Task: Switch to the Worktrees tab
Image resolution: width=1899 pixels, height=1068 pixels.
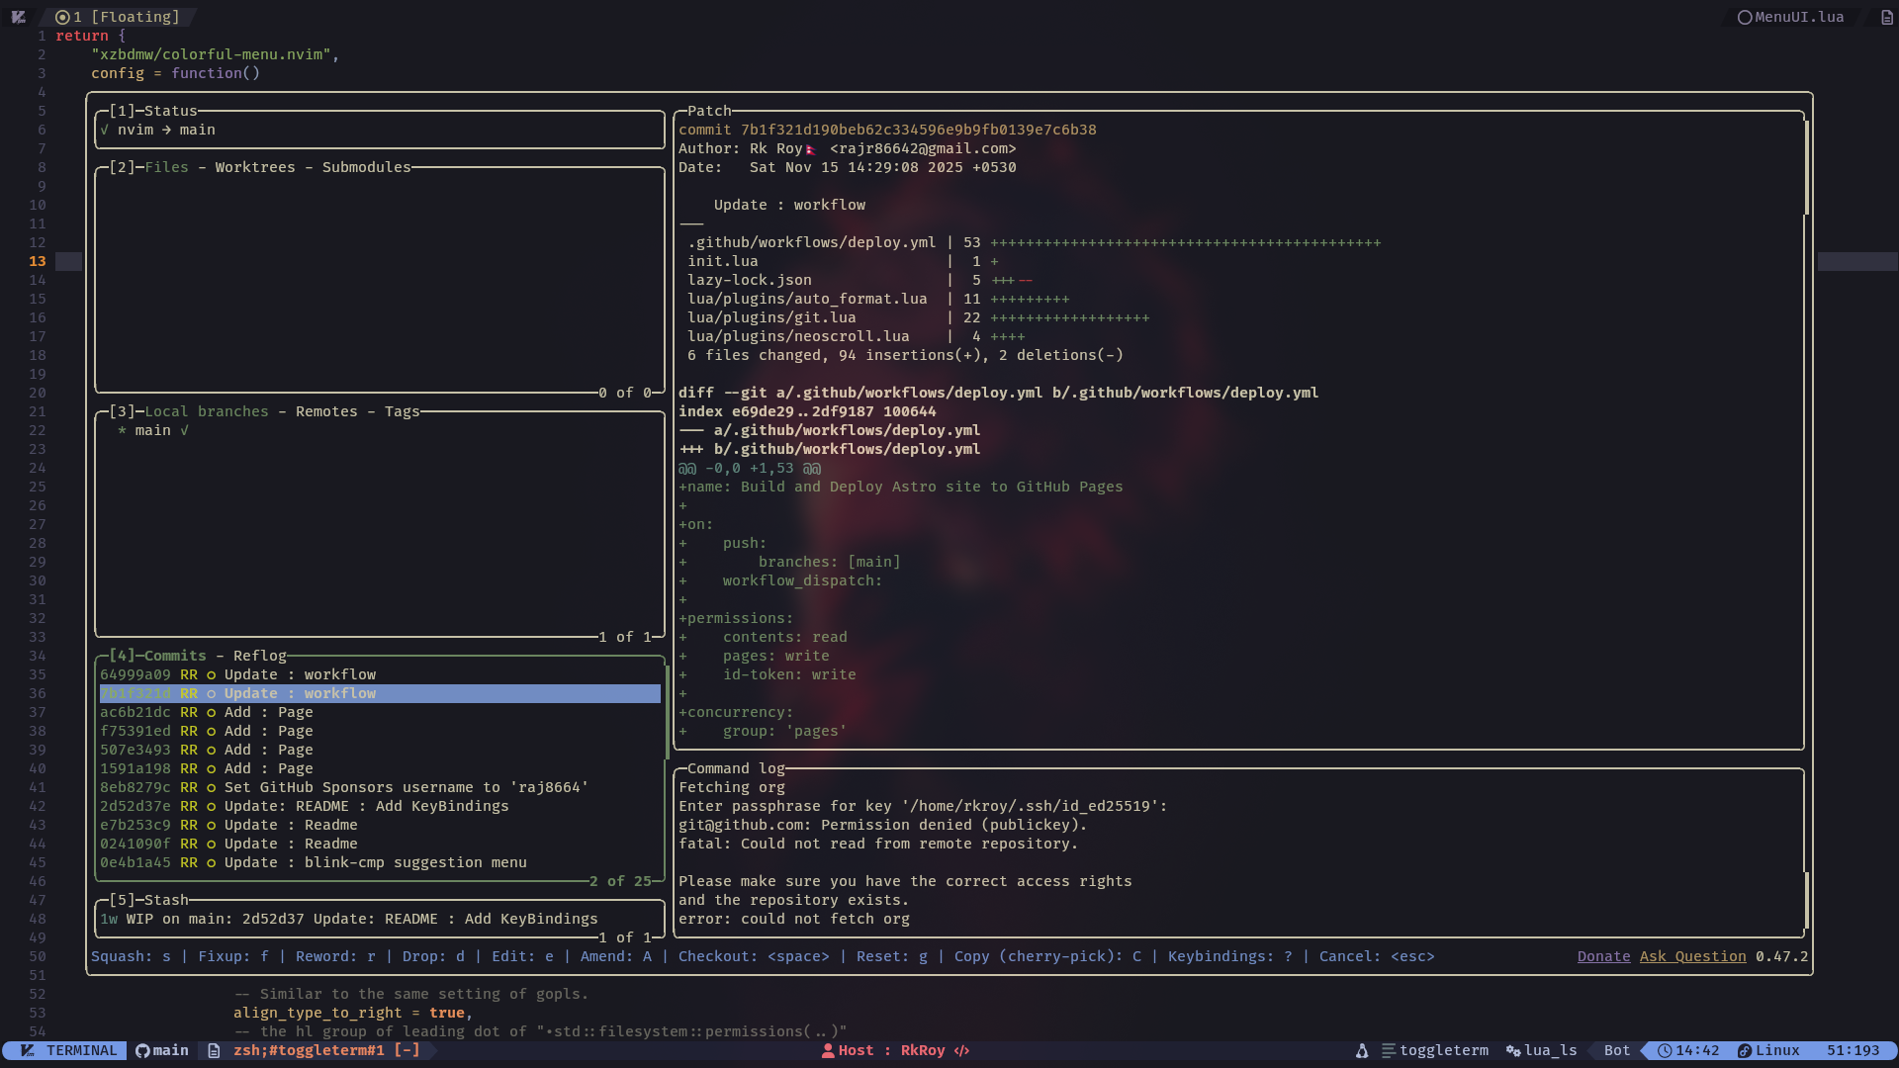Action: (x=254, y=167)
